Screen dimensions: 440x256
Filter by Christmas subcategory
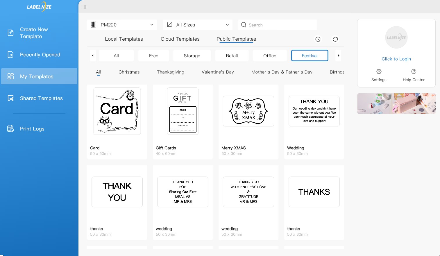[x=129, y=72]
